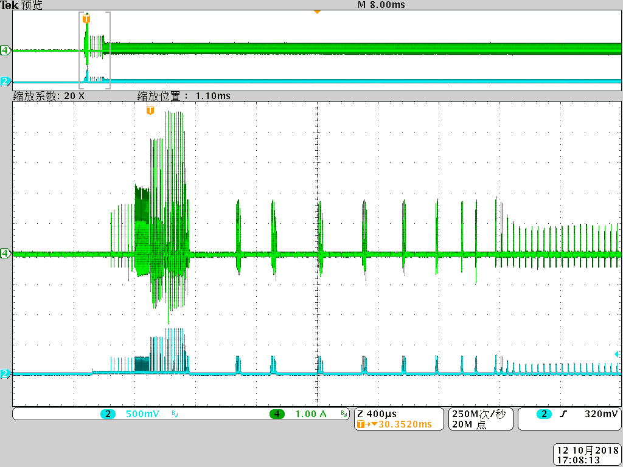Image resolution: width=623 pixels, height=467 pixels.
Task: Click the 30.3520ms trigger delay value
Action: [405, 424]
